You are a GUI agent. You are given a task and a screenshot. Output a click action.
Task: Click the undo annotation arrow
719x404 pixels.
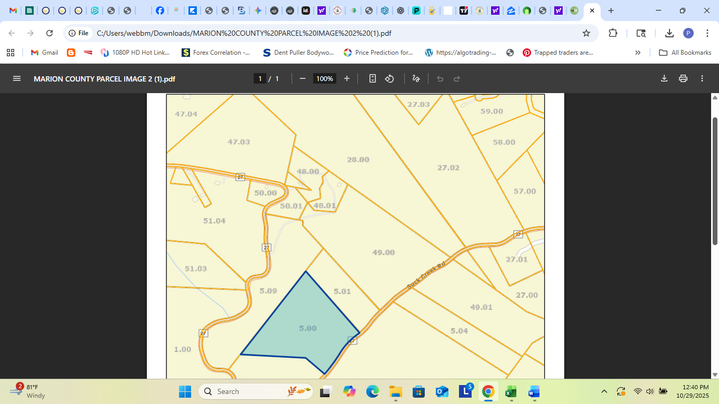point(440,78)
